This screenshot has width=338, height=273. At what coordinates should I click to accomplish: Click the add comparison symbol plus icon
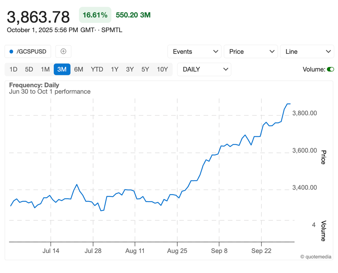tap(63, 51)
